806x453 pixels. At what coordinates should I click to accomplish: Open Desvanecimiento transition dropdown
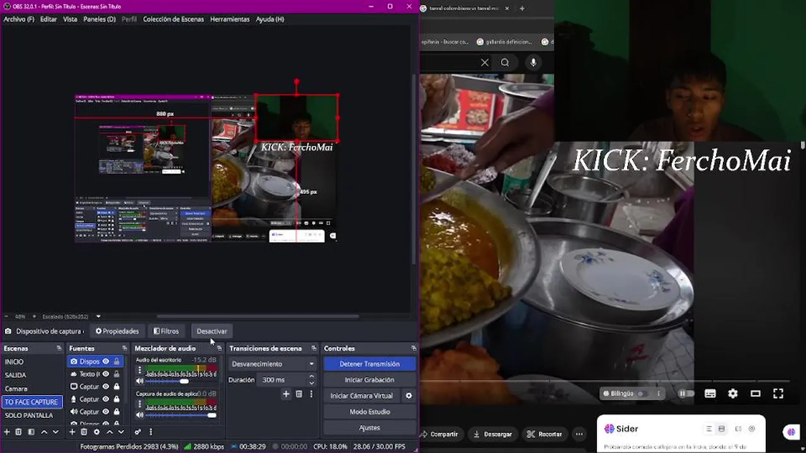(272, 364)
